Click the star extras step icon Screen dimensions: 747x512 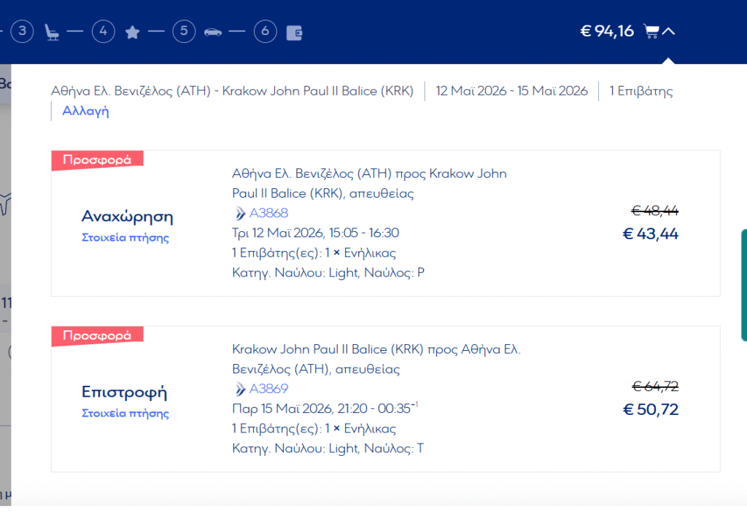point(132,32)
